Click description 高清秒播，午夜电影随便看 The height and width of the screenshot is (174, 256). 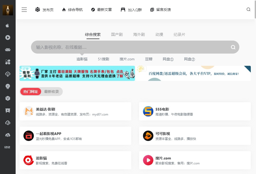pyautogui.click(x=174, y=114)
